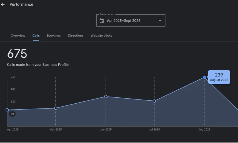The width and height of the screenshot is (238, 143).
Task: Select the Calls tab
Action: point(36,35)
